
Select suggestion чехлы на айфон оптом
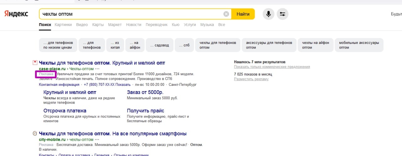click(315, 45)
